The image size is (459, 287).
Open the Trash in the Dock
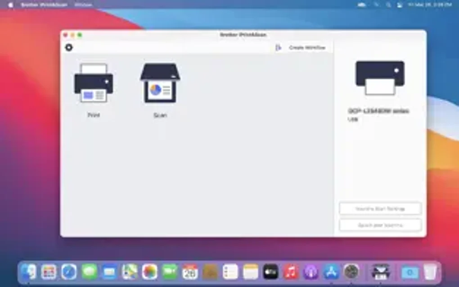click(430, 272)
